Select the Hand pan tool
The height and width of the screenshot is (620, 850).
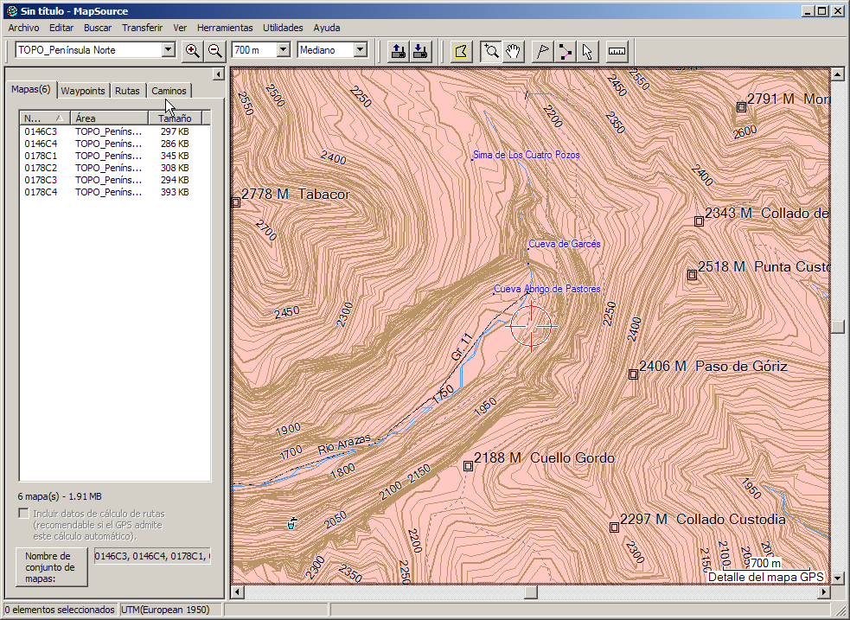[x=513, y=52]
